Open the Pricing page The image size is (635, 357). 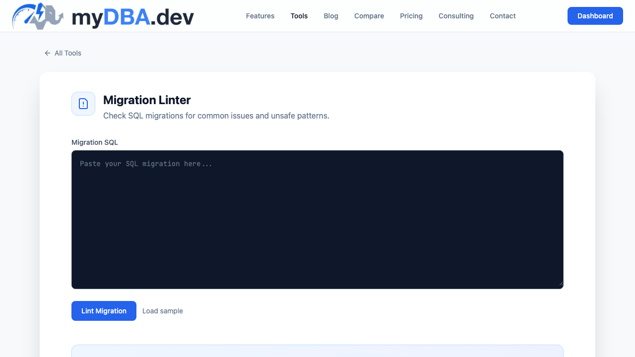tap(411, 16)
